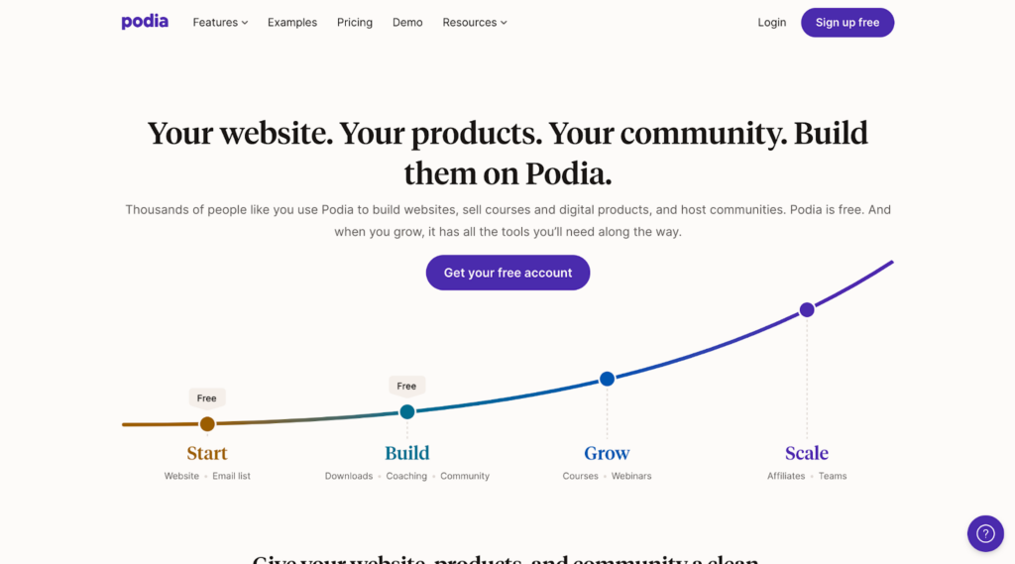
Task: Click Get your free account button
Action: coord(507,273)
